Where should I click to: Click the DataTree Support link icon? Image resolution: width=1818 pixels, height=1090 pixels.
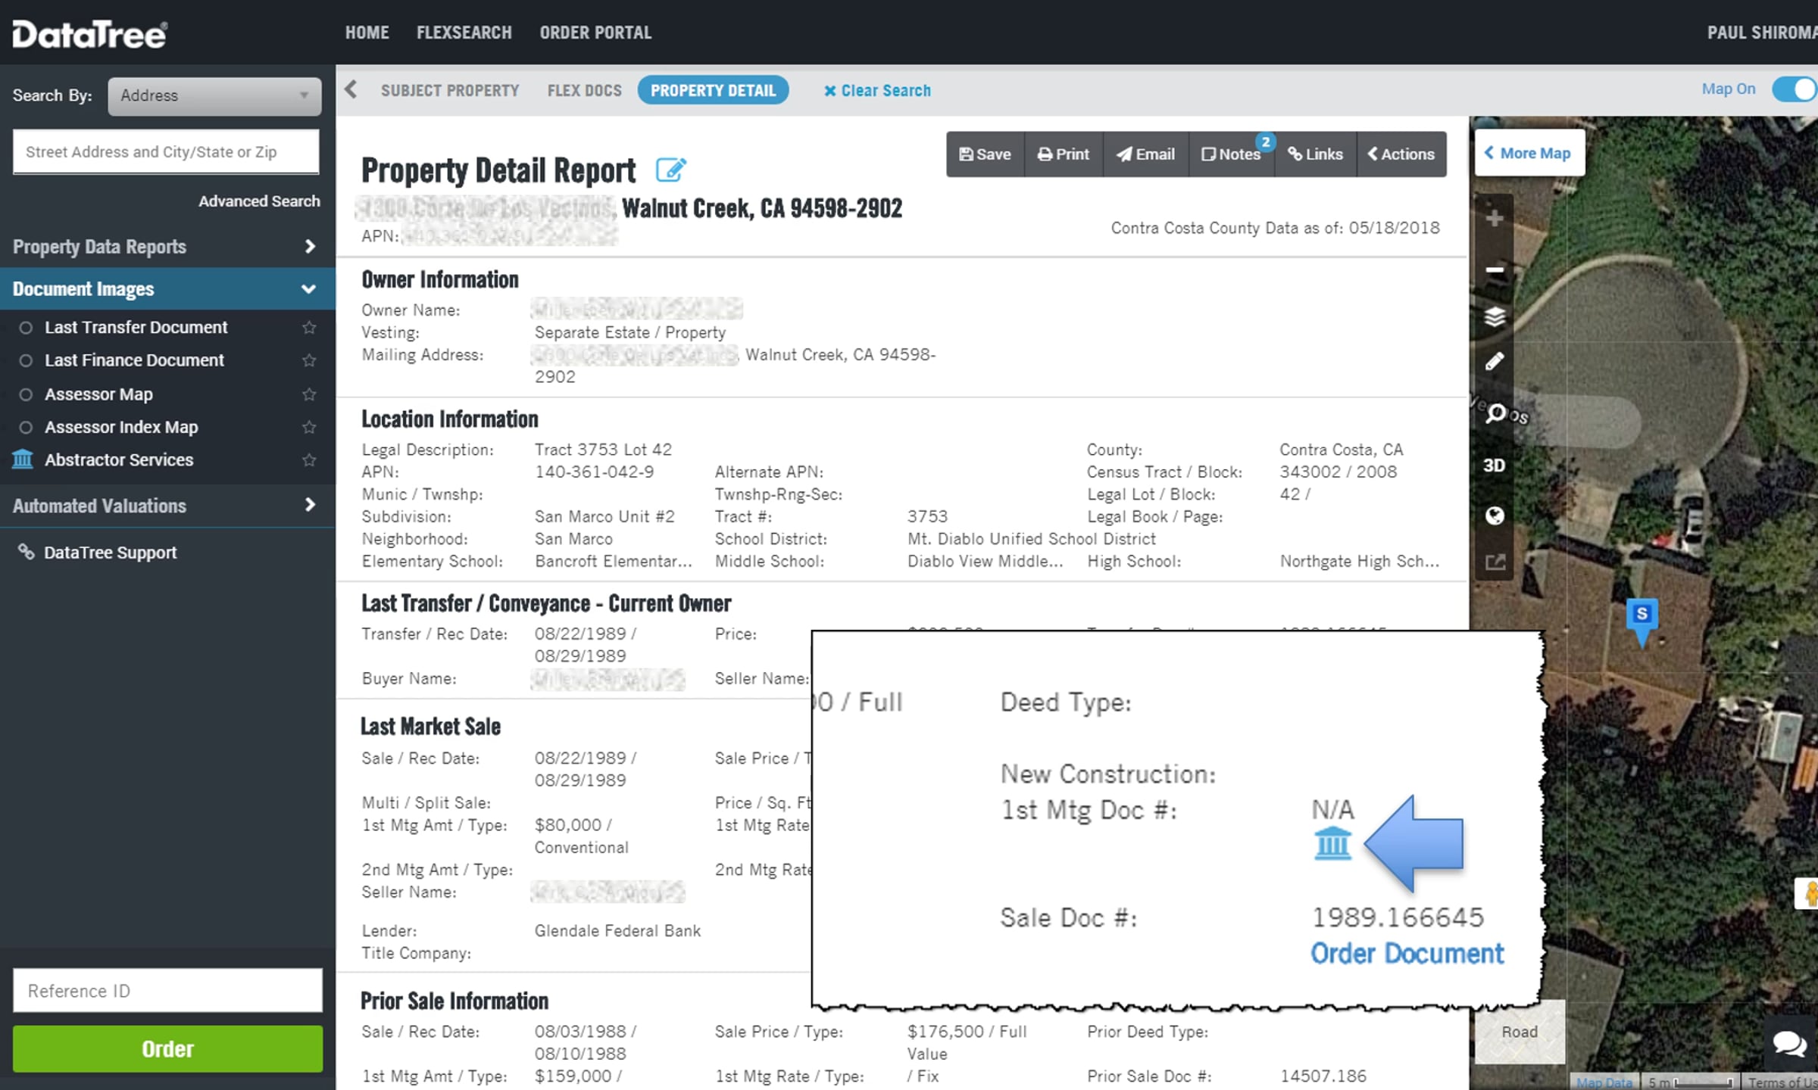point(26,552)
